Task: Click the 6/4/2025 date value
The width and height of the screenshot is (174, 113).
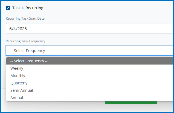Action: [18, 28]
